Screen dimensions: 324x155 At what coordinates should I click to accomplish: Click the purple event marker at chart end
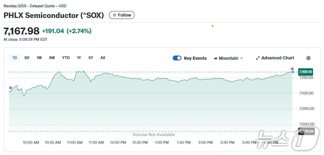292,69
